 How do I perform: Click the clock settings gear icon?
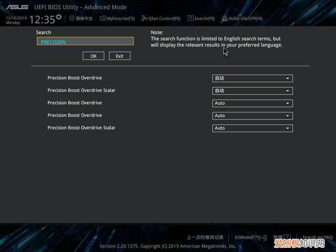(58, 17)
